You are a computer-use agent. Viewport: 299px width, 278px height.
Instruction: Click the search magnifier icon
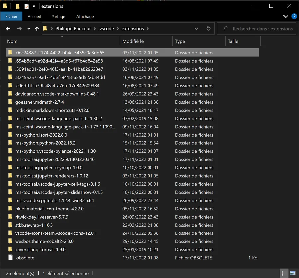tap(225, 29)
